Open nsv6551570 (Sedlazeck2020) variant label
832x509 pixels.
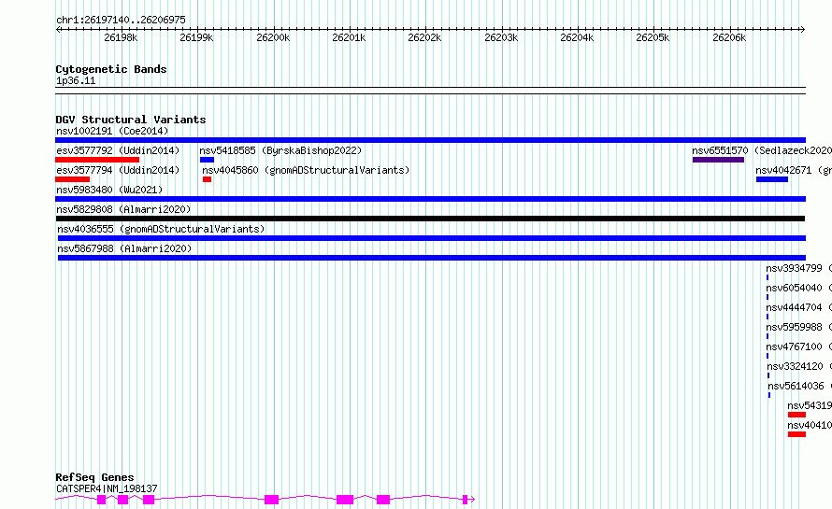[762, 150]
